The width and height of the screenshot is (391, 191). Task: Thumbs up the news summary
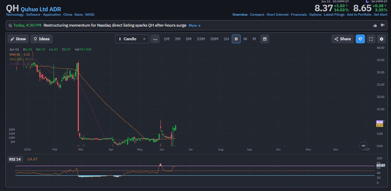[375, 25]
